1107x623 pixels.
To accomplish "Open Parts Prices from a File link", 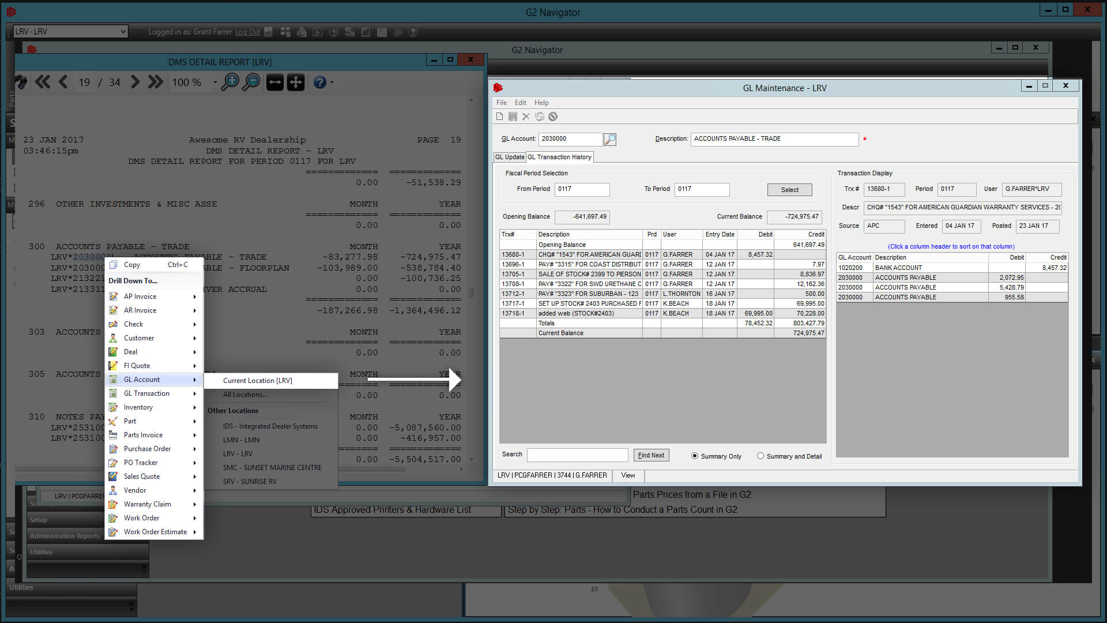I will click(x=692, y=494).
